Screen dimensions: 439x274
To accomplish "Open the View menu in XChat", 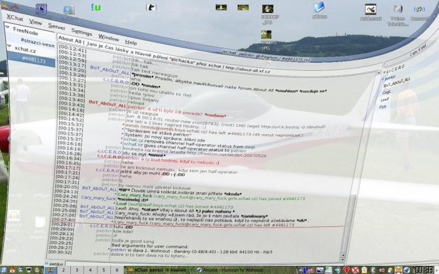I will point(36,22).
